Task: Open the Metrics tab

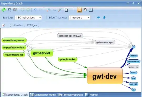Action: pos(92,95)
